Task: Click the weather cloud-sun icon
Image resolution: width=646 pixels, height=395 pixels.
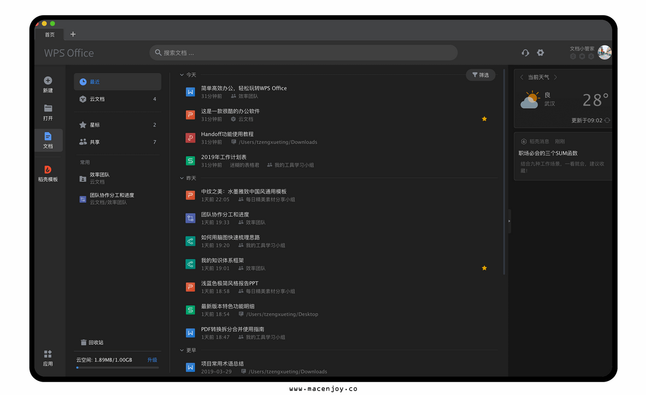Action: click(530, 100)
